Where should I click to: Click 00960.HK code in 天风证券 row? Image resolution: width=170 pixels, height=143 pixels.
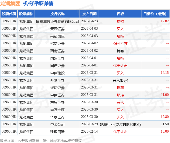9,28
